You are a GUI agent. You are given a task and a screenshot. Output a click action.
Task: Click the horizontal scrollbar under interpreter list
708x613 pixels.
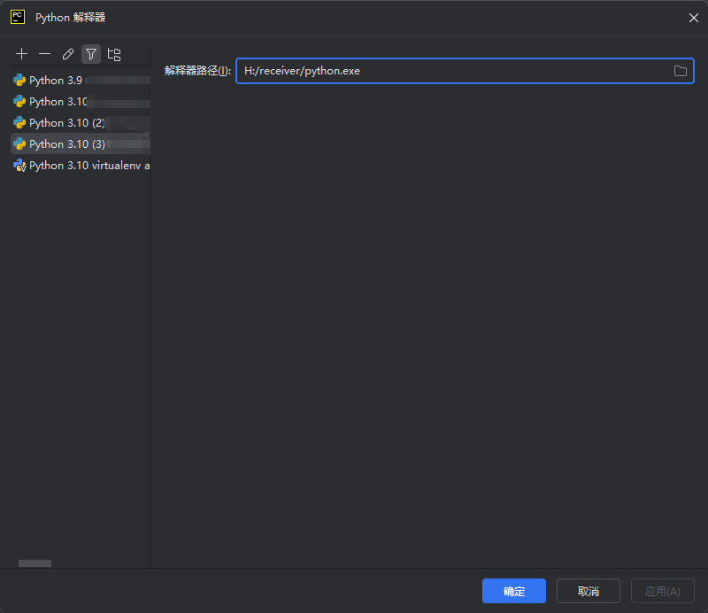(x=35, y=563)
